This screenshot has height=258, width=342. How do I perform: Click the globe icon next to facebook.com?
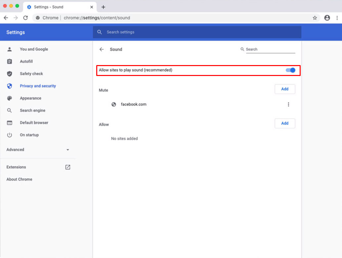114,104
